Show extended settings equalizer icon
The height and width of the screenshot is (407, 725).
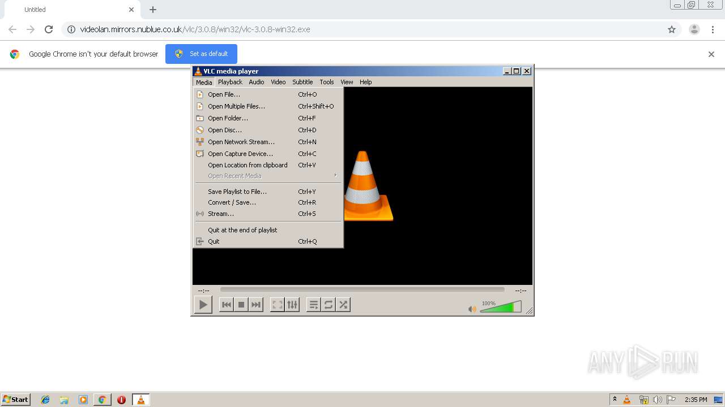(292, 305)
